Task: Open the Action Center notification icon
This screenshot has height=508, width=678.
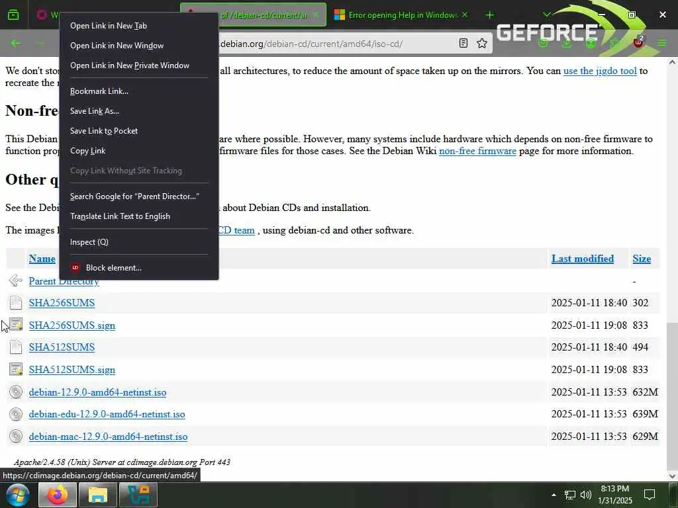Action: (650, 495)
